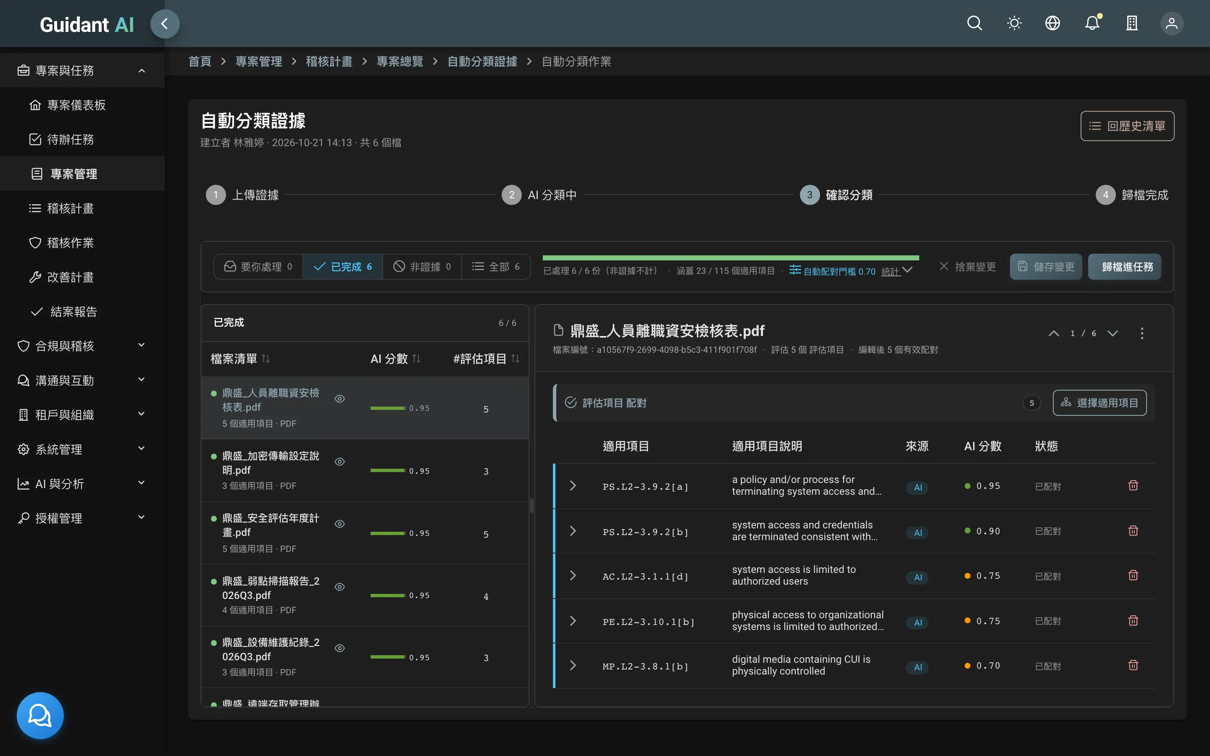The image size is (1210, 756).
Task: Open 稽核計畫 in the sidebar
Action: (82, 208)
